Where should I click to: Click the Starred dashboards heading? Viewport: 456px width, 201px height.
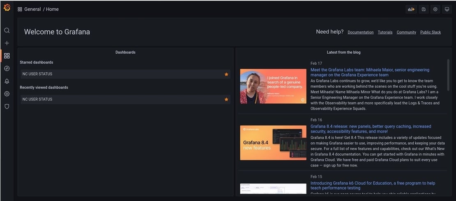click(x=36, y=62)
